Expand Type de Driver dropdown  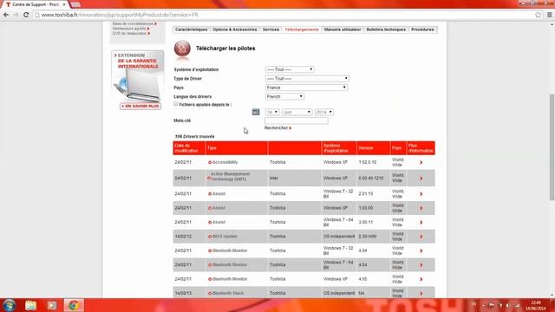tap(307, 79)
